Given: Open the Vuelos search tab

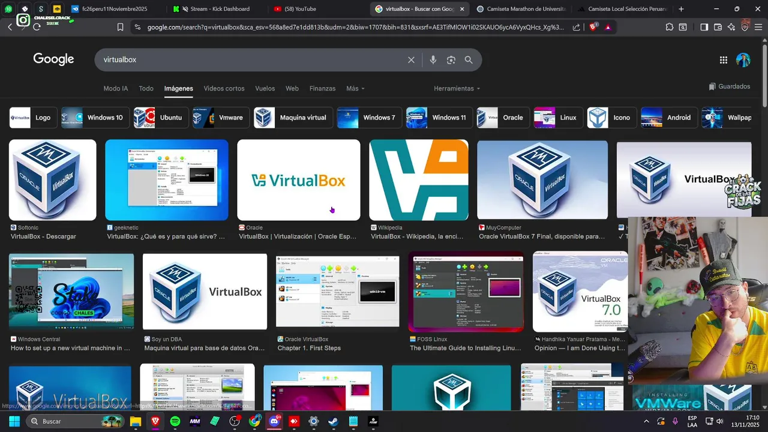Looking at the screenshot, I should pos(265,88).
